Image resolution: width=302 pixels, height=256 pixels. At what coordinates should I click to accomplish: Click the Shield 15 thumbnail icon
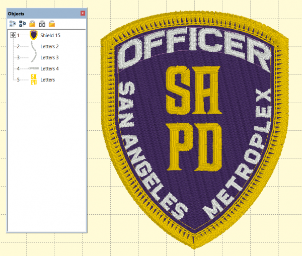click(34, 35)
